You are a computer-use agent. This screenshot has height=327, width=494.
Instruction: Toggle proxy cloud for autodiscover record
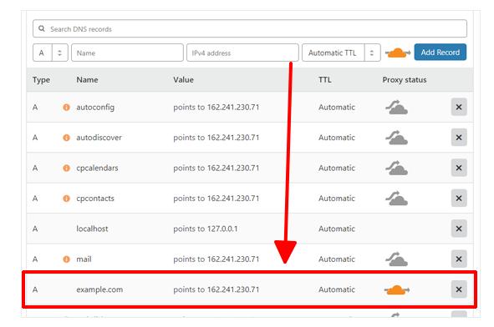pos(397,138)
